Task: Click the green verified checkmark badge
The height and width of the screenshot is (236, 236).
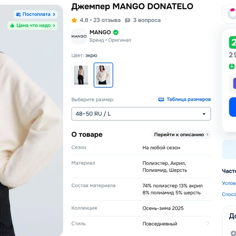Action: click(116, 32)
